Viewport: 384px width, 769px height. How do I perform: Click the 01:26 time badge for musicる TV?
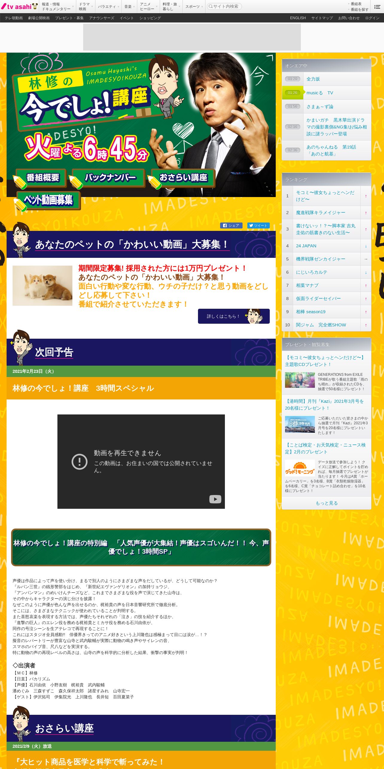click(292, 93)
